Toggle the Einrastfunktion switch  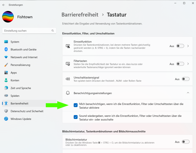point(180,46)
